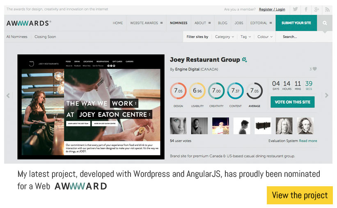Open the Category filter dropdown
The height and width of the screenshot is (208, 337).
[x=225, y=37]
